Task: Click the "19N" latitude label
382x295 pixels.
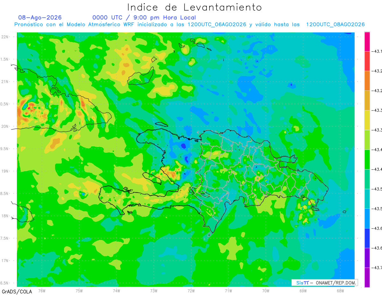Action: [5, 171]
